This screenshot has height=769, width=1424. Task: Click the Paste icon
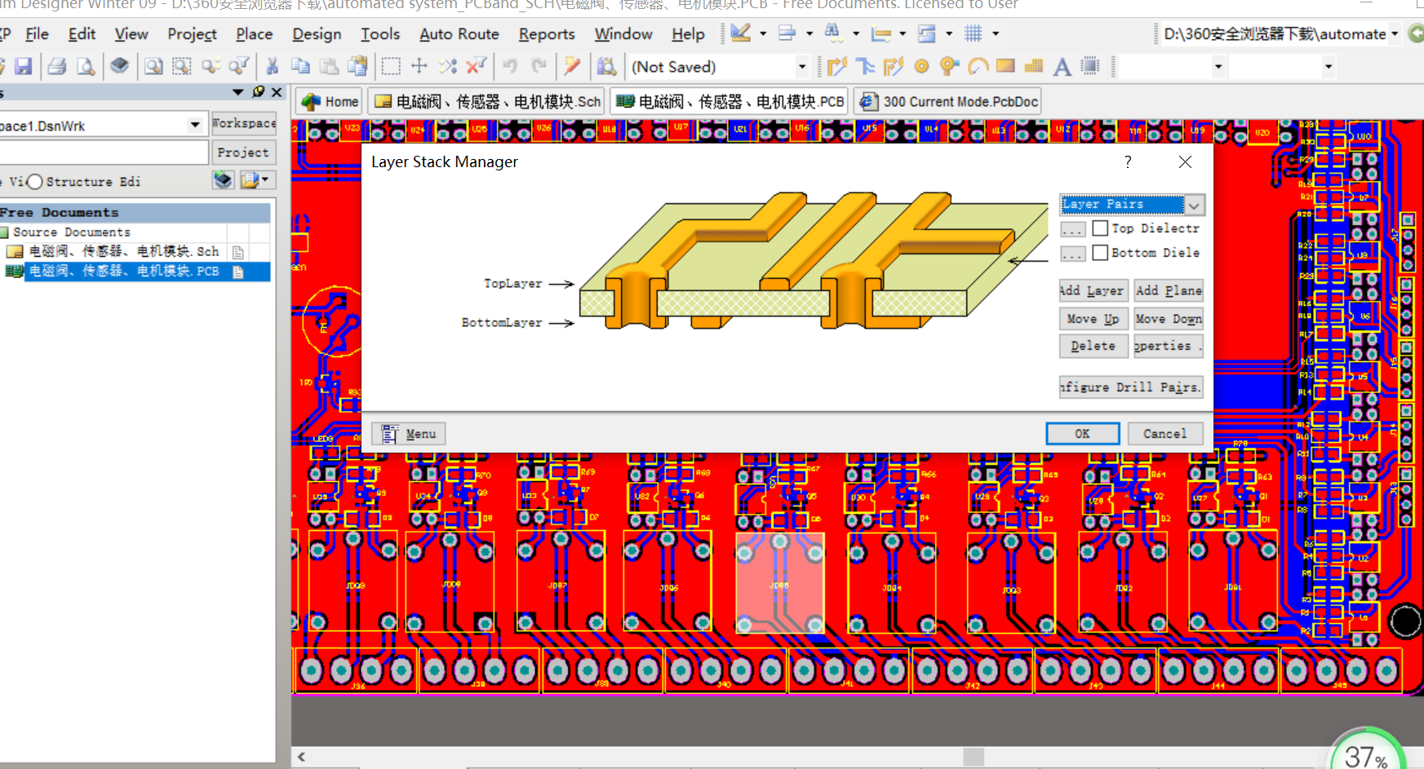pos(329,66)
